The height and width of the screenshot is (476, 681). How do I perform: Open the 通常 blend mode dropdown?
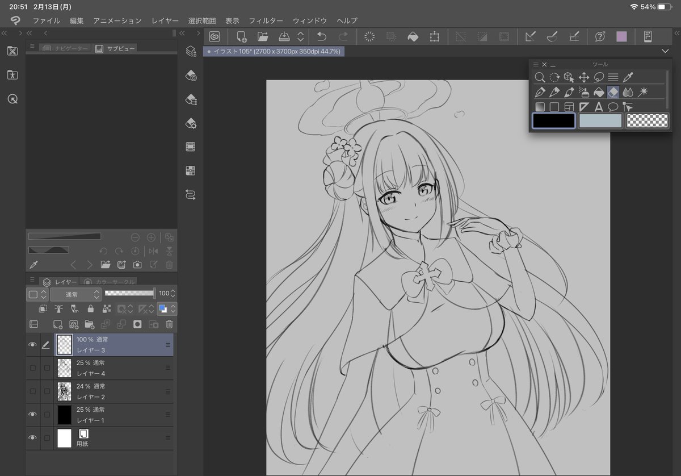click(x=75, y=294)
